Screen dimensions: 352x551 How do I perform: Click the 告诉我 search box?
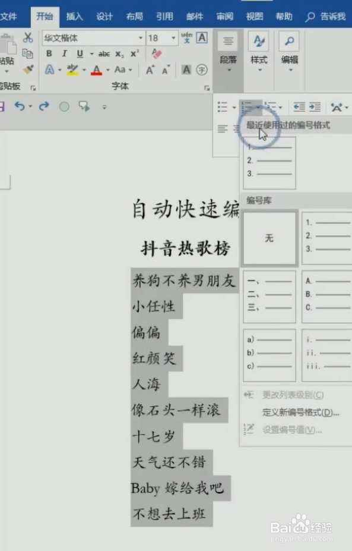point(326,17)
